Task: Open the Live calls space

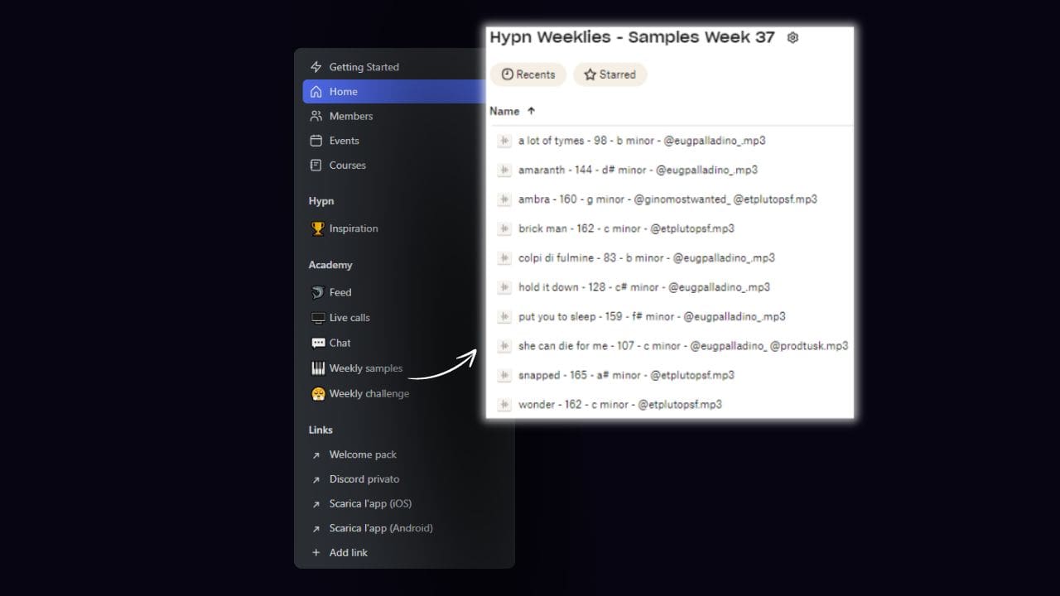Action: (349, 318)
